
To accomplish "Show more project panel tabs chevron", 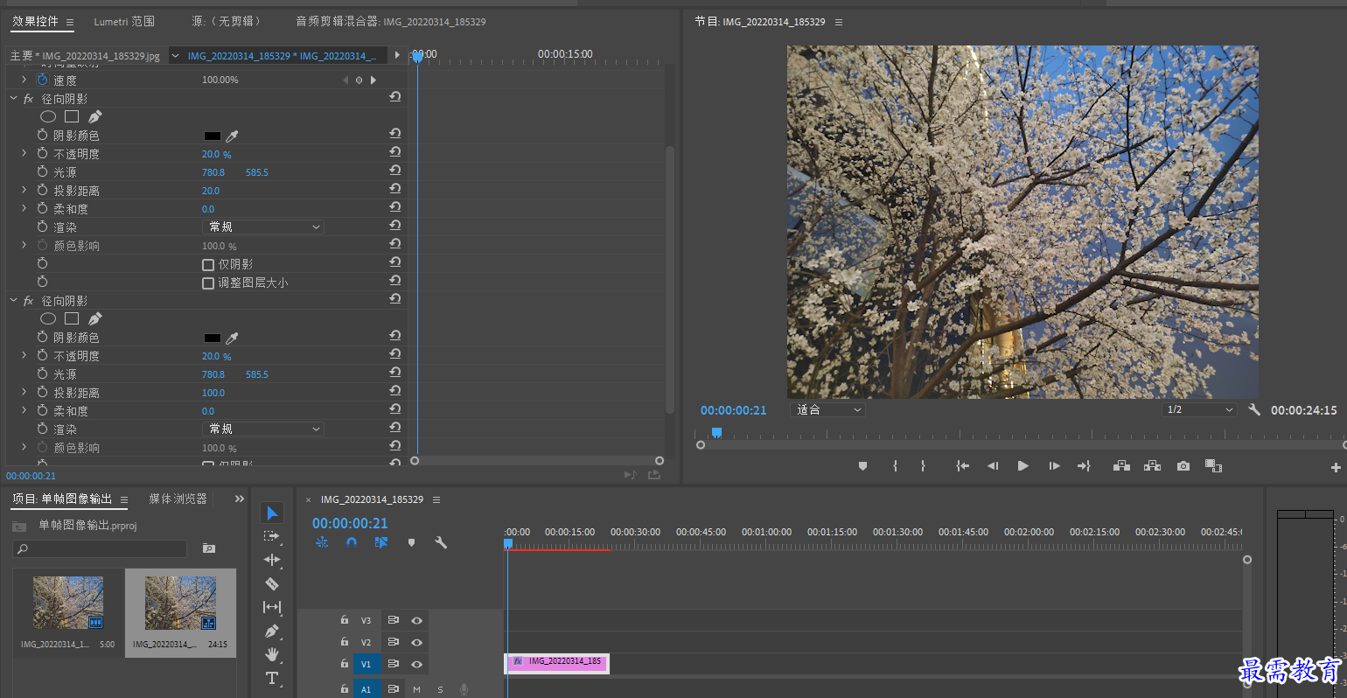I will [x=239, y=499].
